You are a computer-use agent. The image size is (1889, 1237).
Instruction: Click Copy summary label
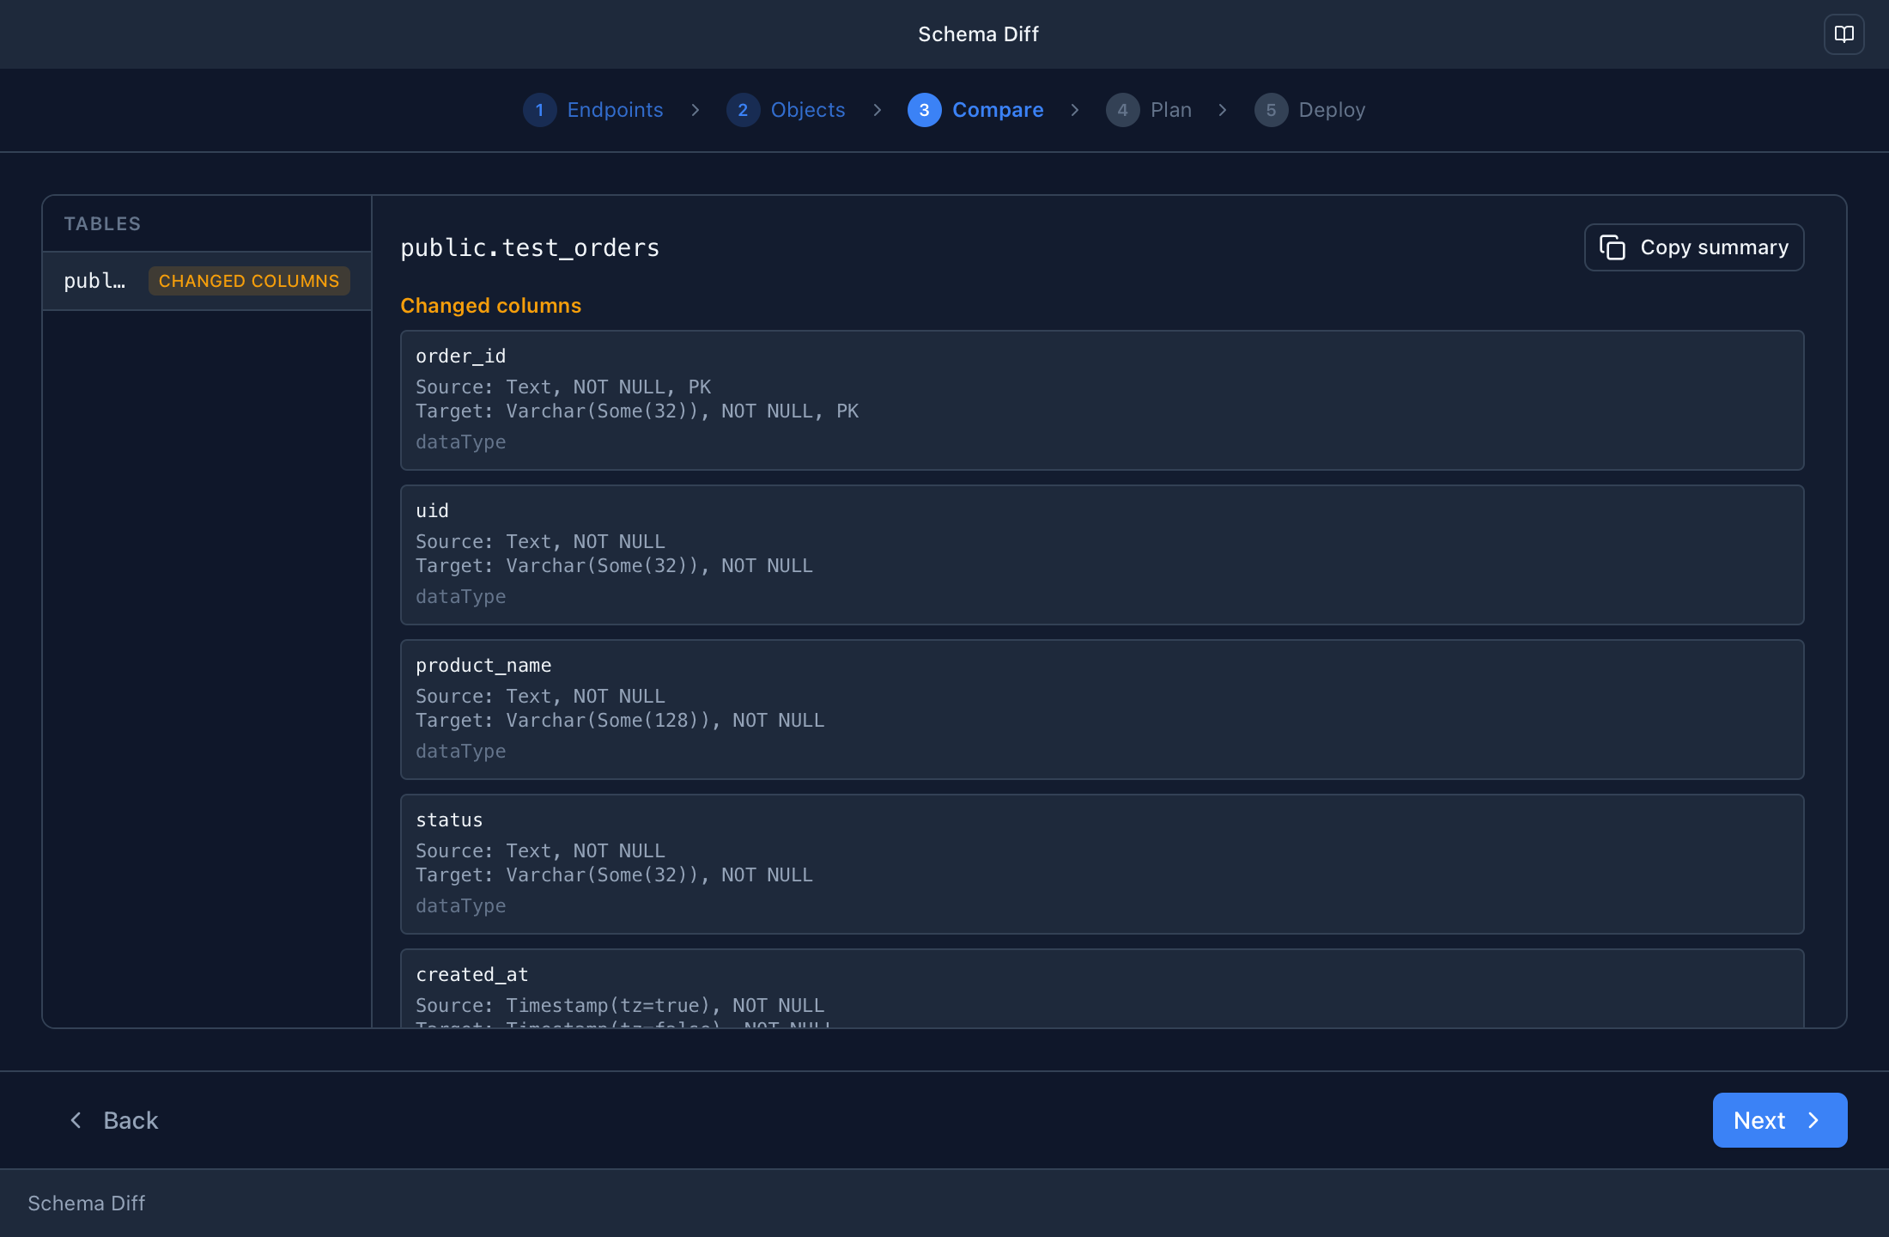(1714, 247)
